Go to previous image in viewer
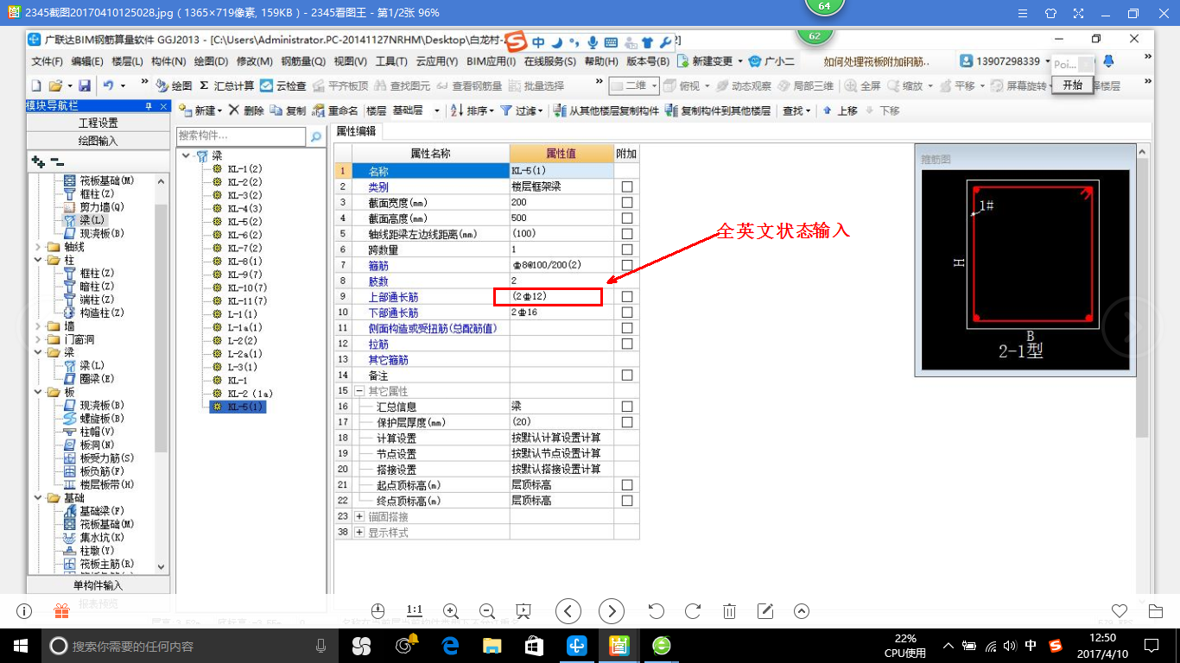This screenshot has height=663, width=1180. pos(568,611)
